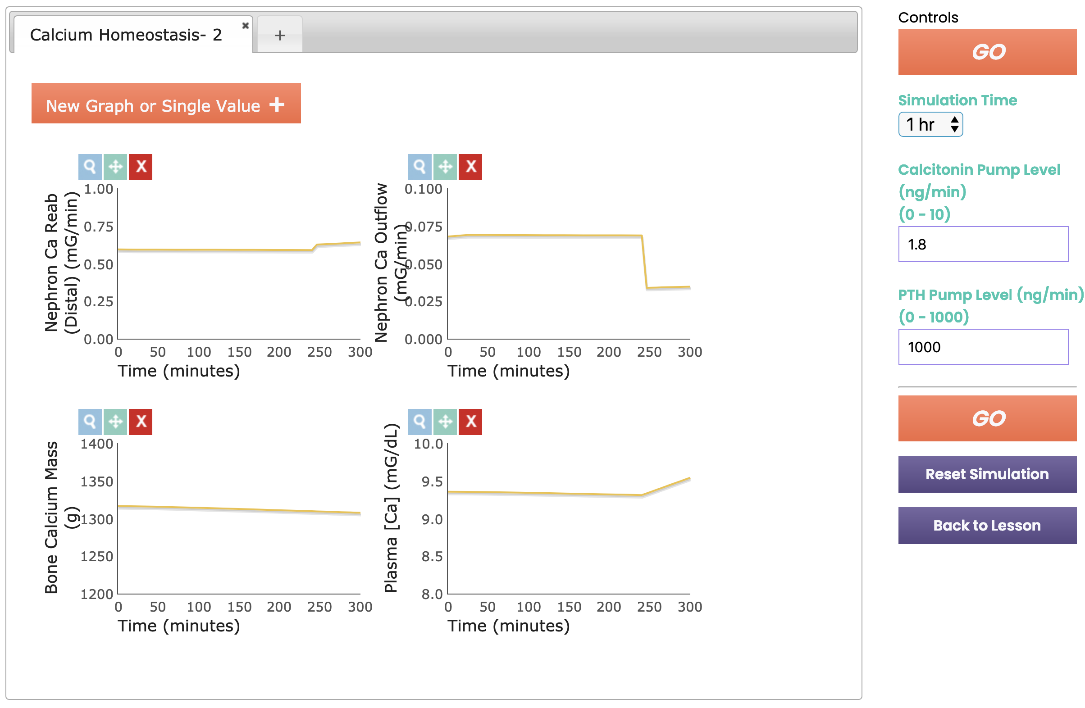Viewport: 1085px width, 708px height.
Task: Close the Calcium Homeostasis- 2 tab
Action: [245, 26]
